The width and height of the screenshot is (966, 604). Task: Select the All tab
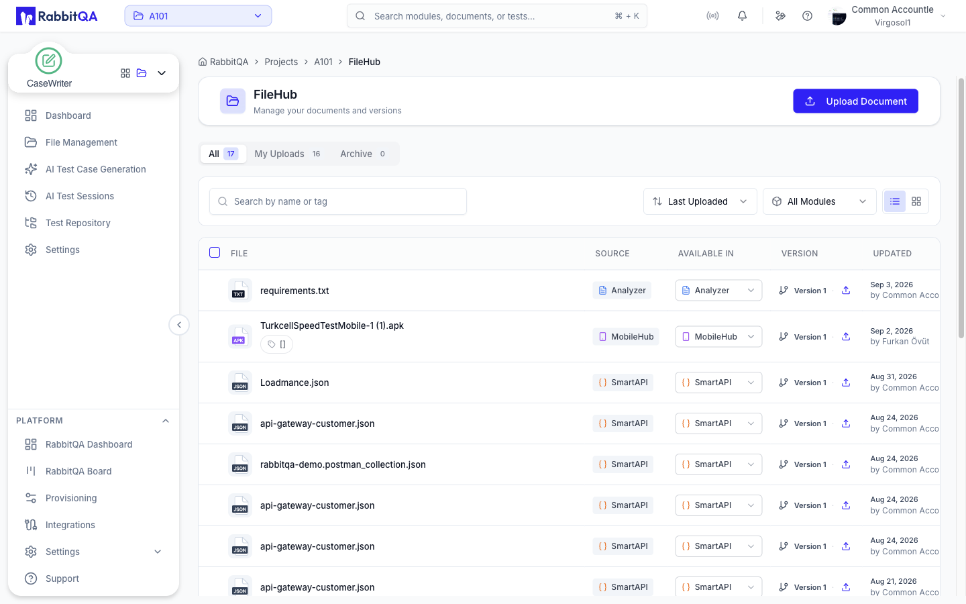pos(223,154)
